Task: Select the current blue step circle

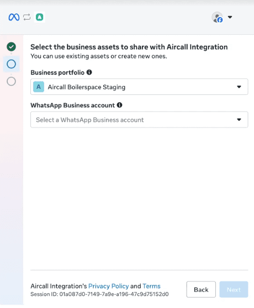Action: pyautogui.click(x=11, y=64)
